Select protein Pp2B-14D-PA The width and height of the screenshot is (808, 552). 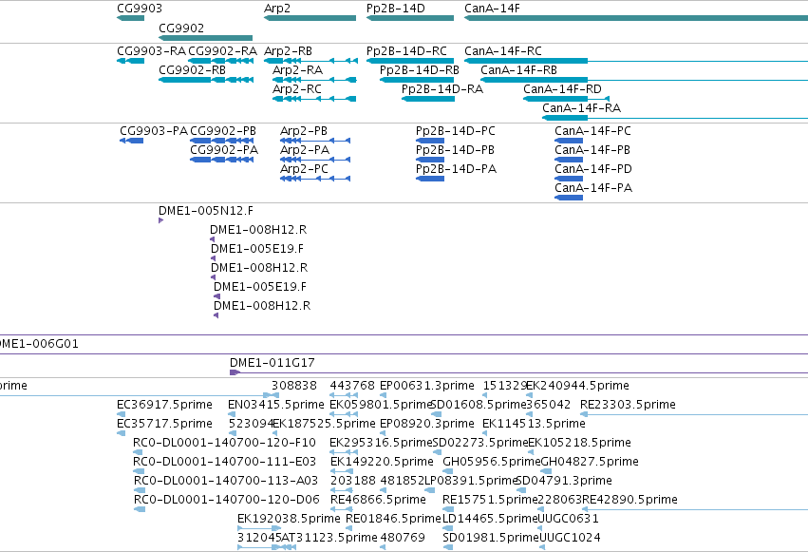pyautogui.click(x=430, y=179)
